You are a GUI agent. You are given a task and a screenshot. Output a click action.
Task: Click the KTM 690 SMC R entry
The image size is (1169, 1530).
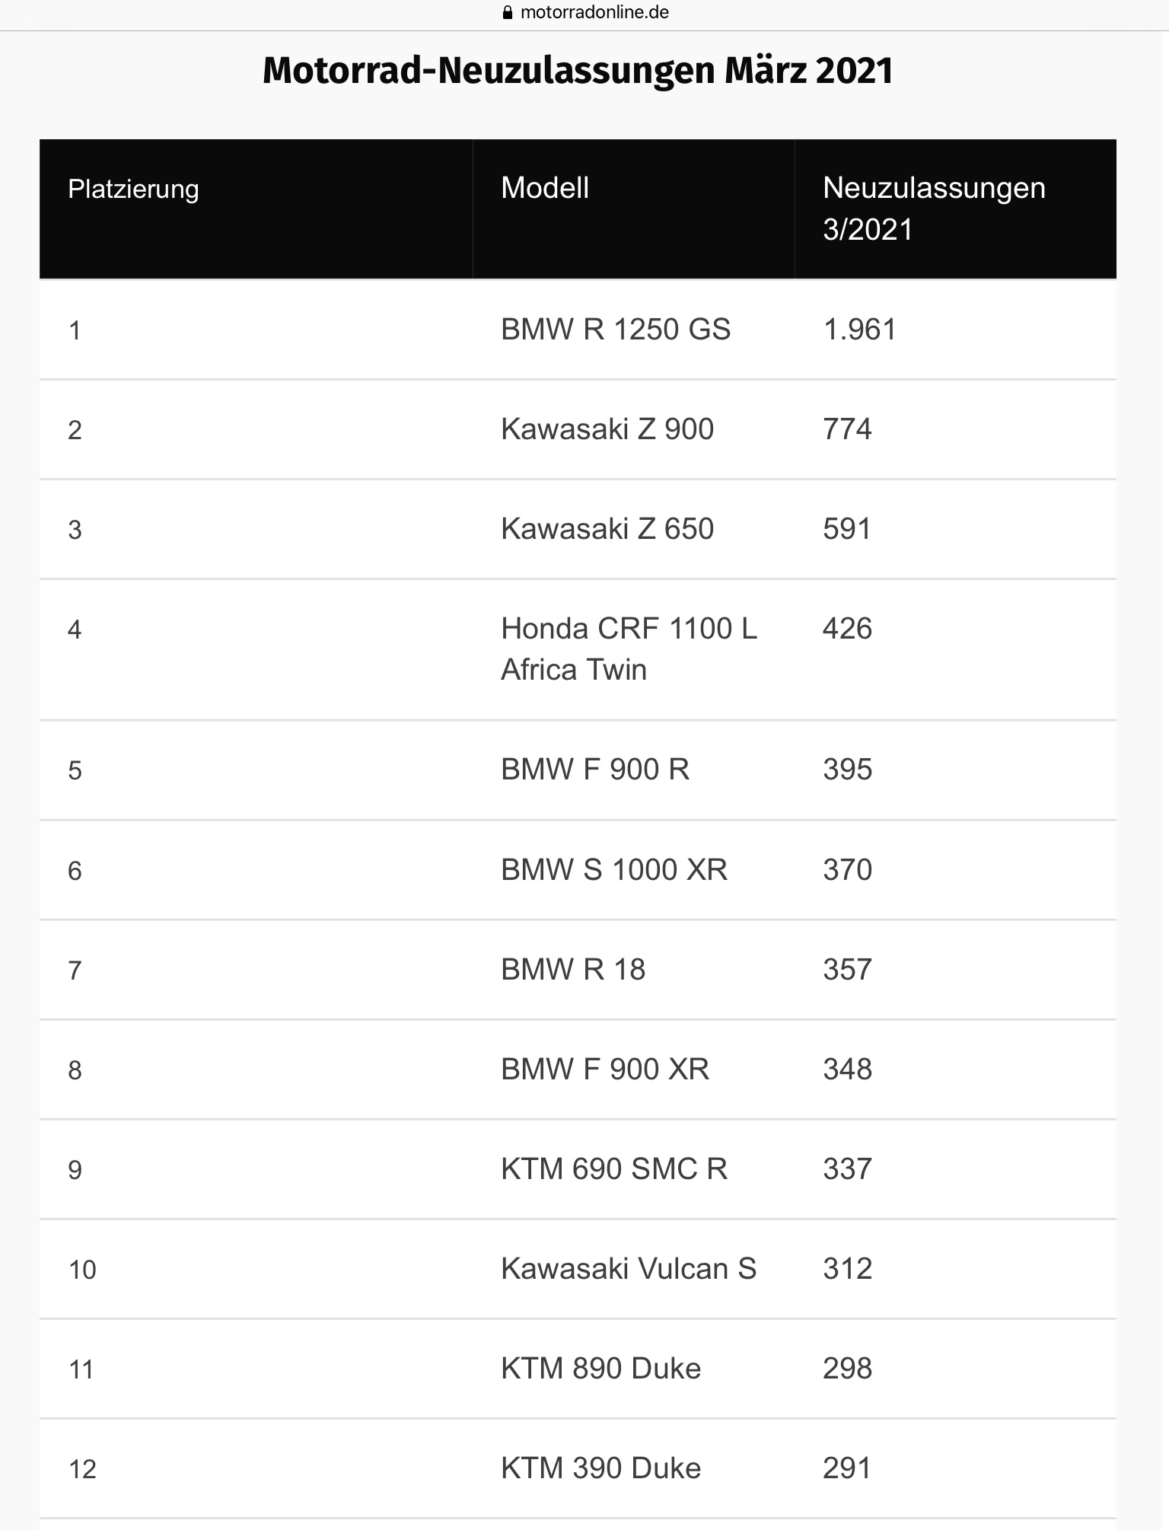coord(614,1169)
